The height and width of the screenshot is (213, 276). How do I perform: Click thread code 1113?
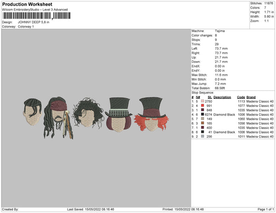241,101
